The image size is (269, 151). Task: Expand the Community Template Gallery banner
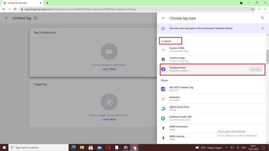[262, 28]
